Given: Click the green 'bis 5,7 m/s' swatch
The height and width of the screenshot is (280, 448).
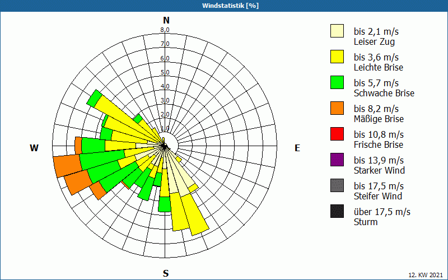Looking at the screenshot, I should pyautogui.click(x=337, y=82).
